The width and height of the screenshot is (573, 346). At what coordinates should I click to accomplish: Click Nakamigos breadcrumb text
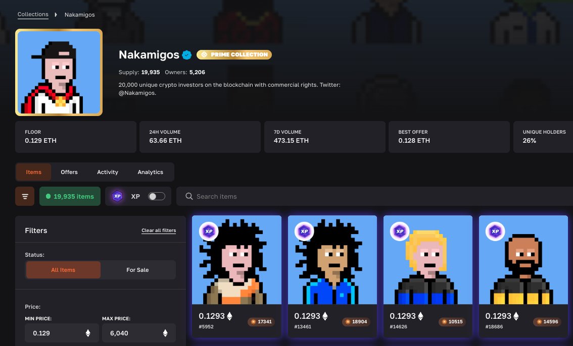(80, 15)
